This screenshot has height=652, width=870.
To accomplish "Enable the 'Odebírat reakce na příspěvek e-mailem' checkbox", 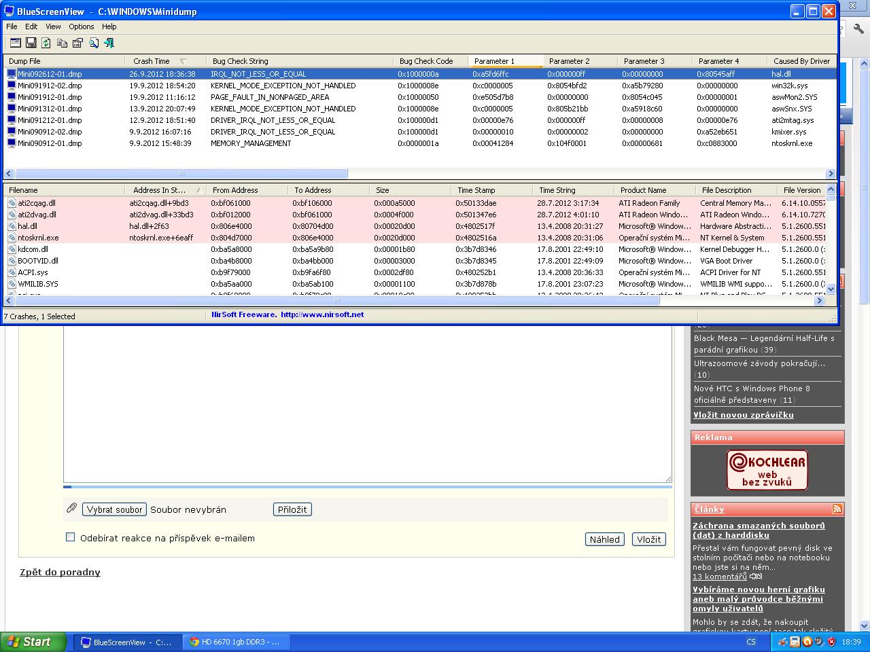I will (70, 537).
